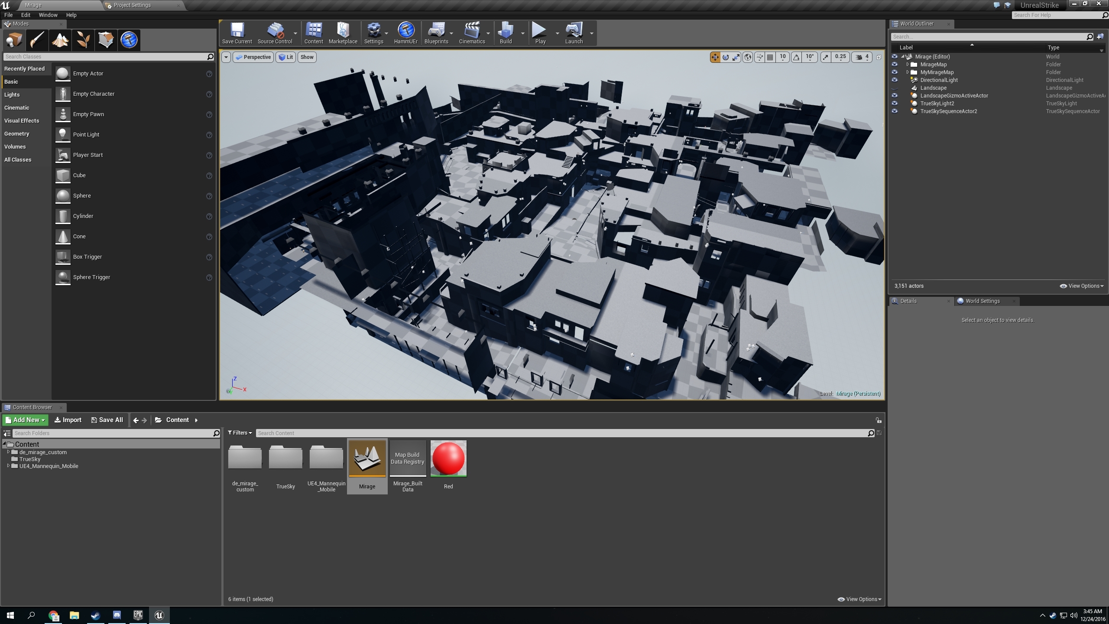Open the Blueprints toolbar button
Screen dimensions: 1109x624
436,33
